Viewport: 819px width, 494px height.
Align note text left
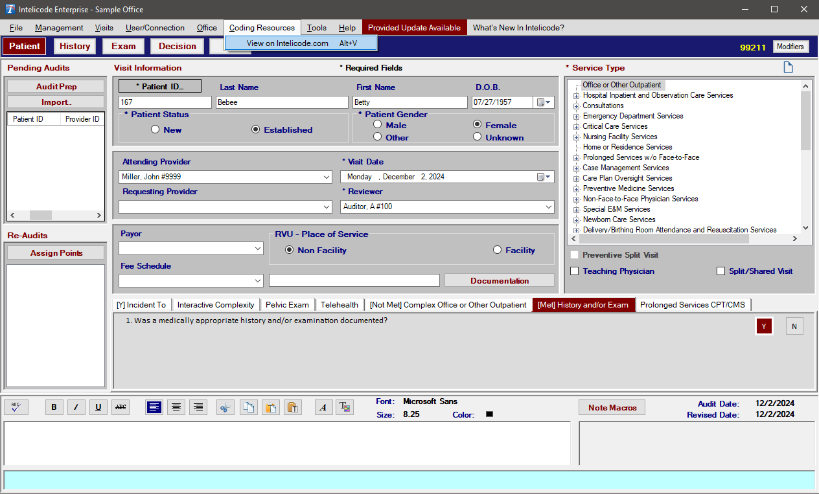click(154, 407)
